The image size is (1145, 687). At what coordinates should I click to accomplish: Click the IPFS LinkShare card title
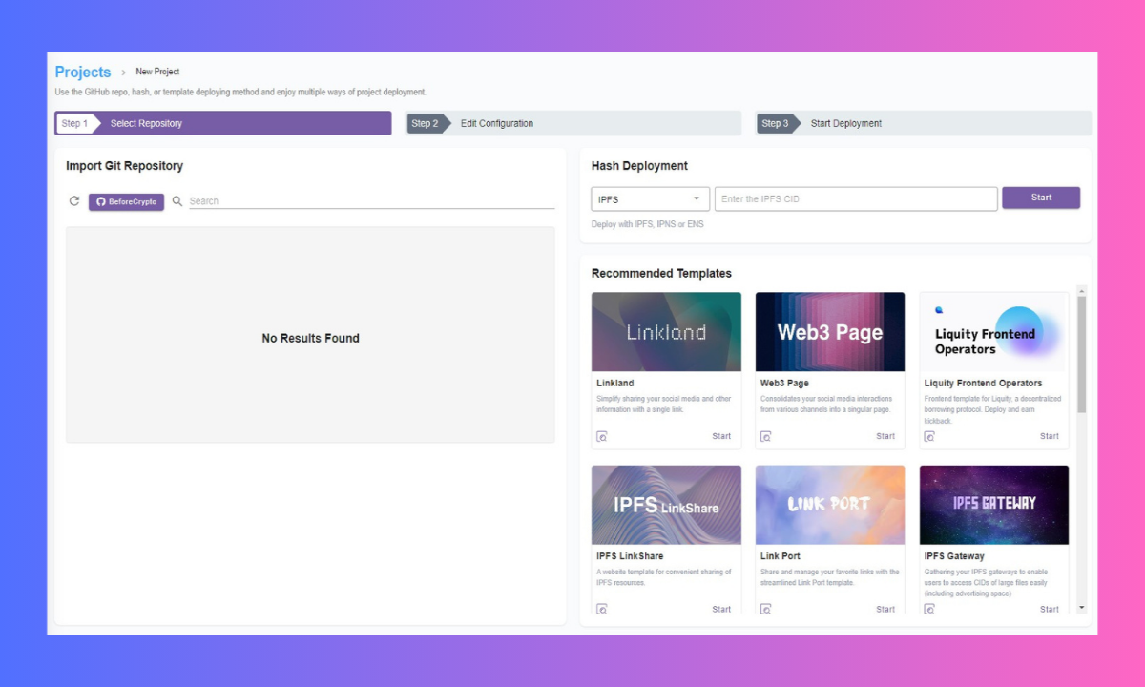coord(630,556)
